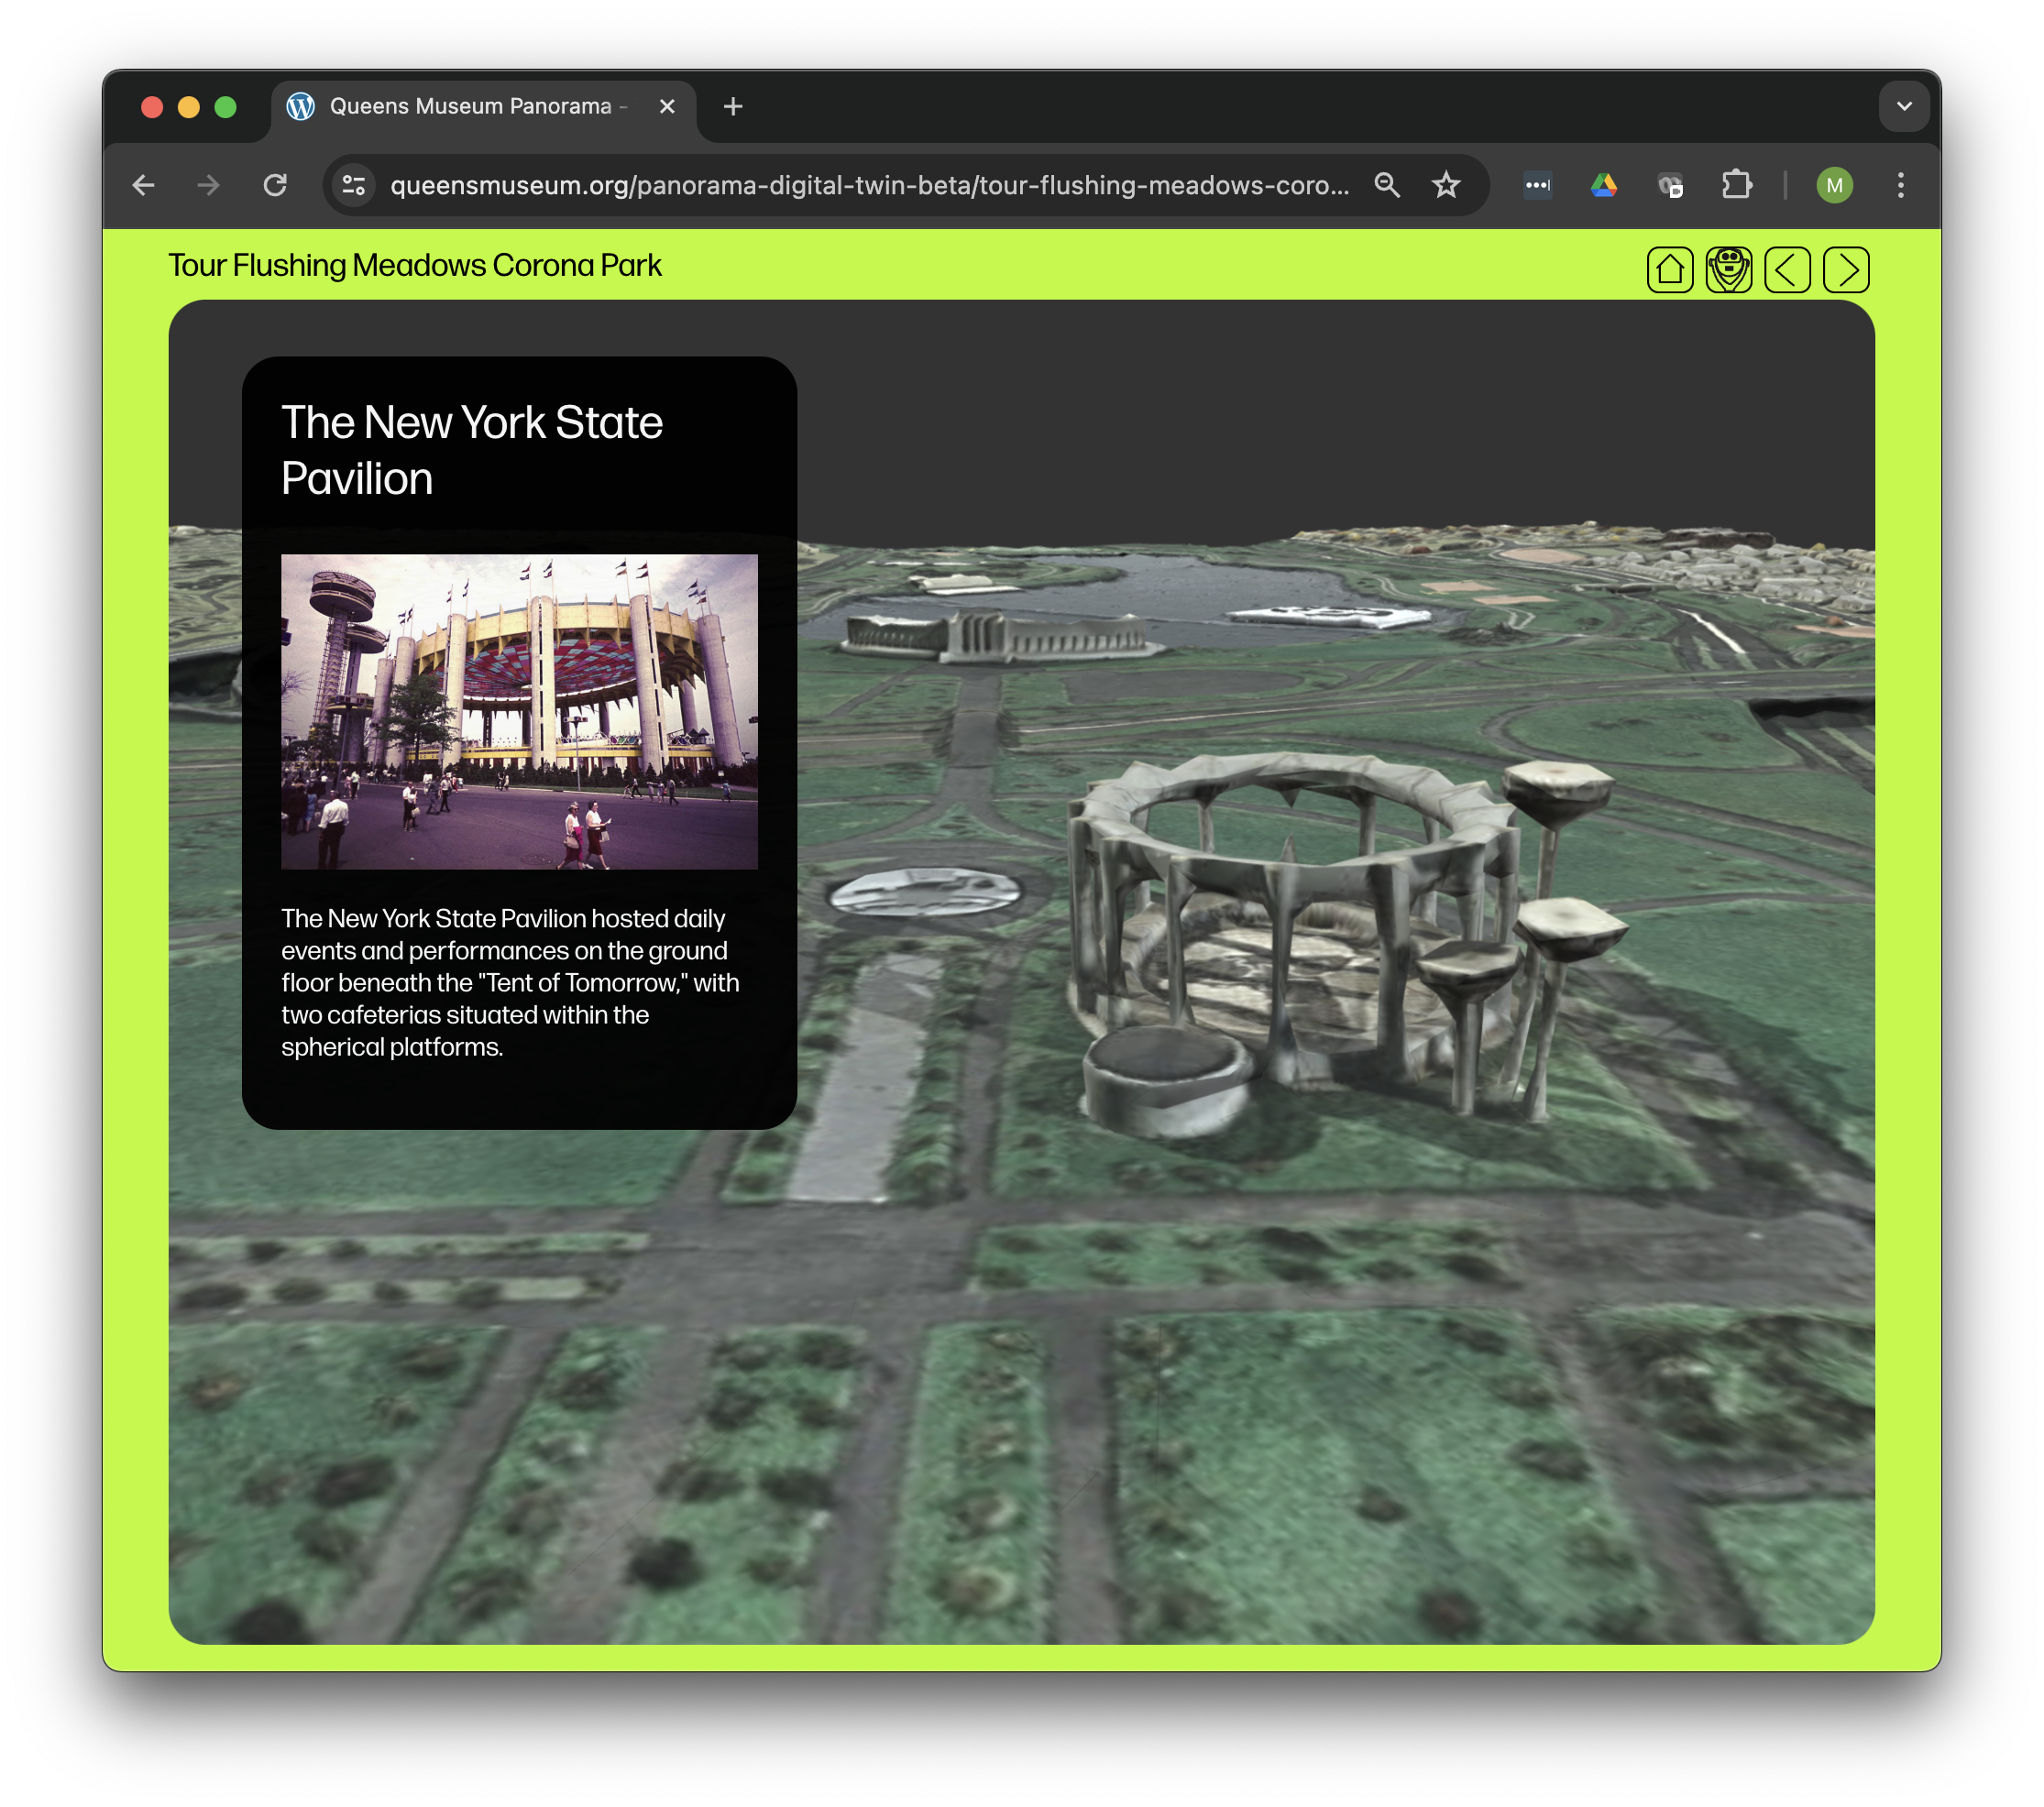Open a new tab with plus button
2044x1807 pixels.
pos(733,106)
